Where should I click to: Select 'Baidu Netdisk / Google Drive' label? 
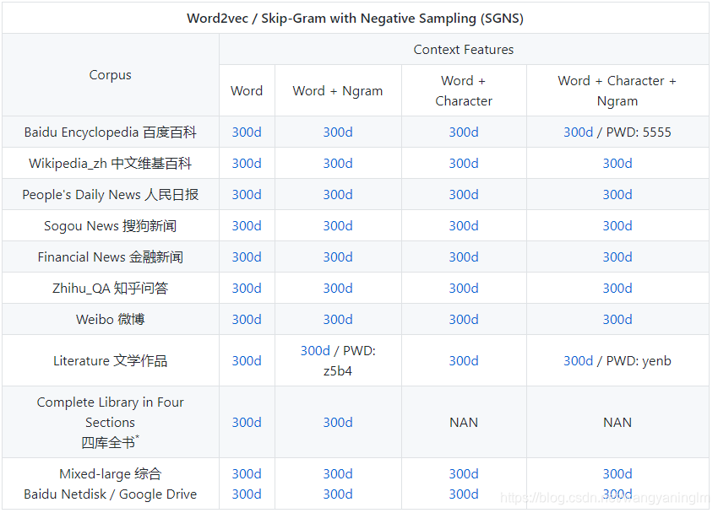[x=110, y=494]
